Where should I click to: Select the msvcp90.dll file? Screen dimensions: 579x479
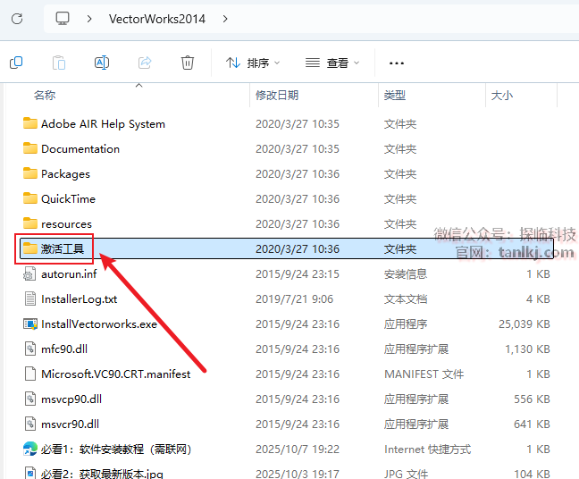(x=71, y=399)
